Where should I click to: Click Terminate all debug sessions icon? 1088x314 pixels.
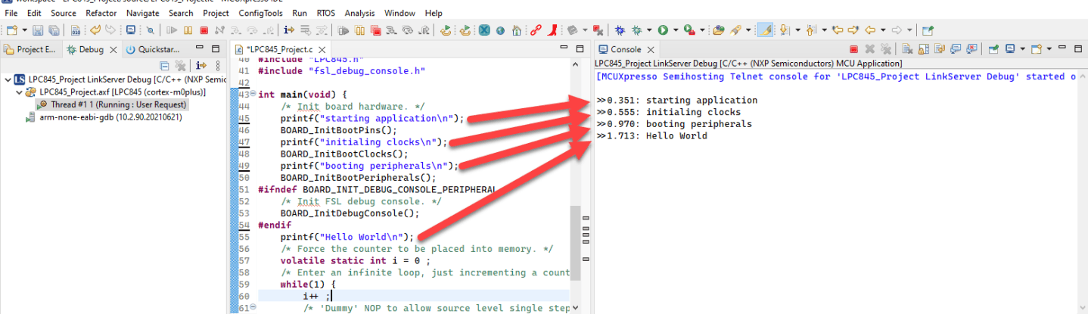375,30
